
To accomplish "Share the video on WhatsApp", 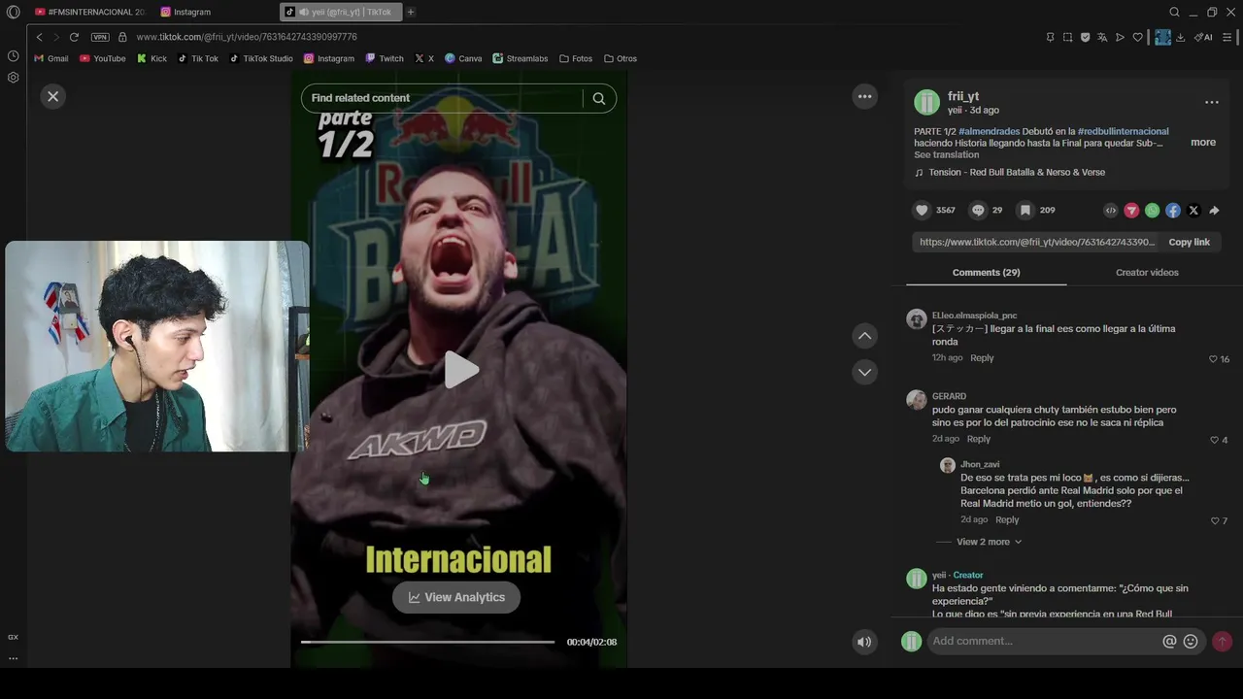I will (1152, 210).
